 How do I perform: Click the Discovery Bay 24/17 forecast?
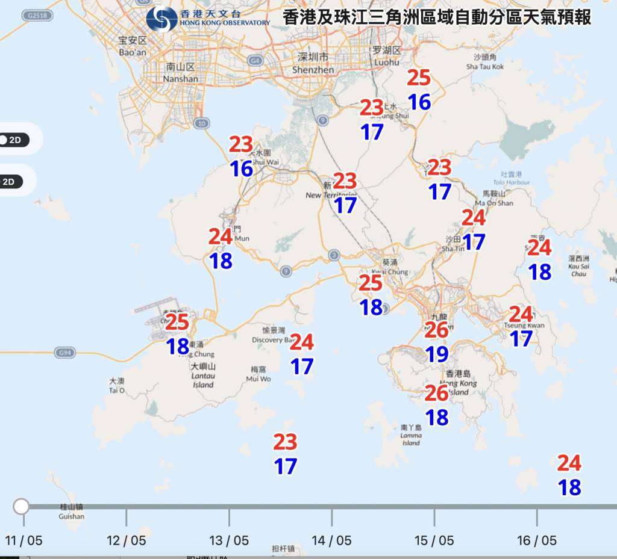click(x=302, y=354)
